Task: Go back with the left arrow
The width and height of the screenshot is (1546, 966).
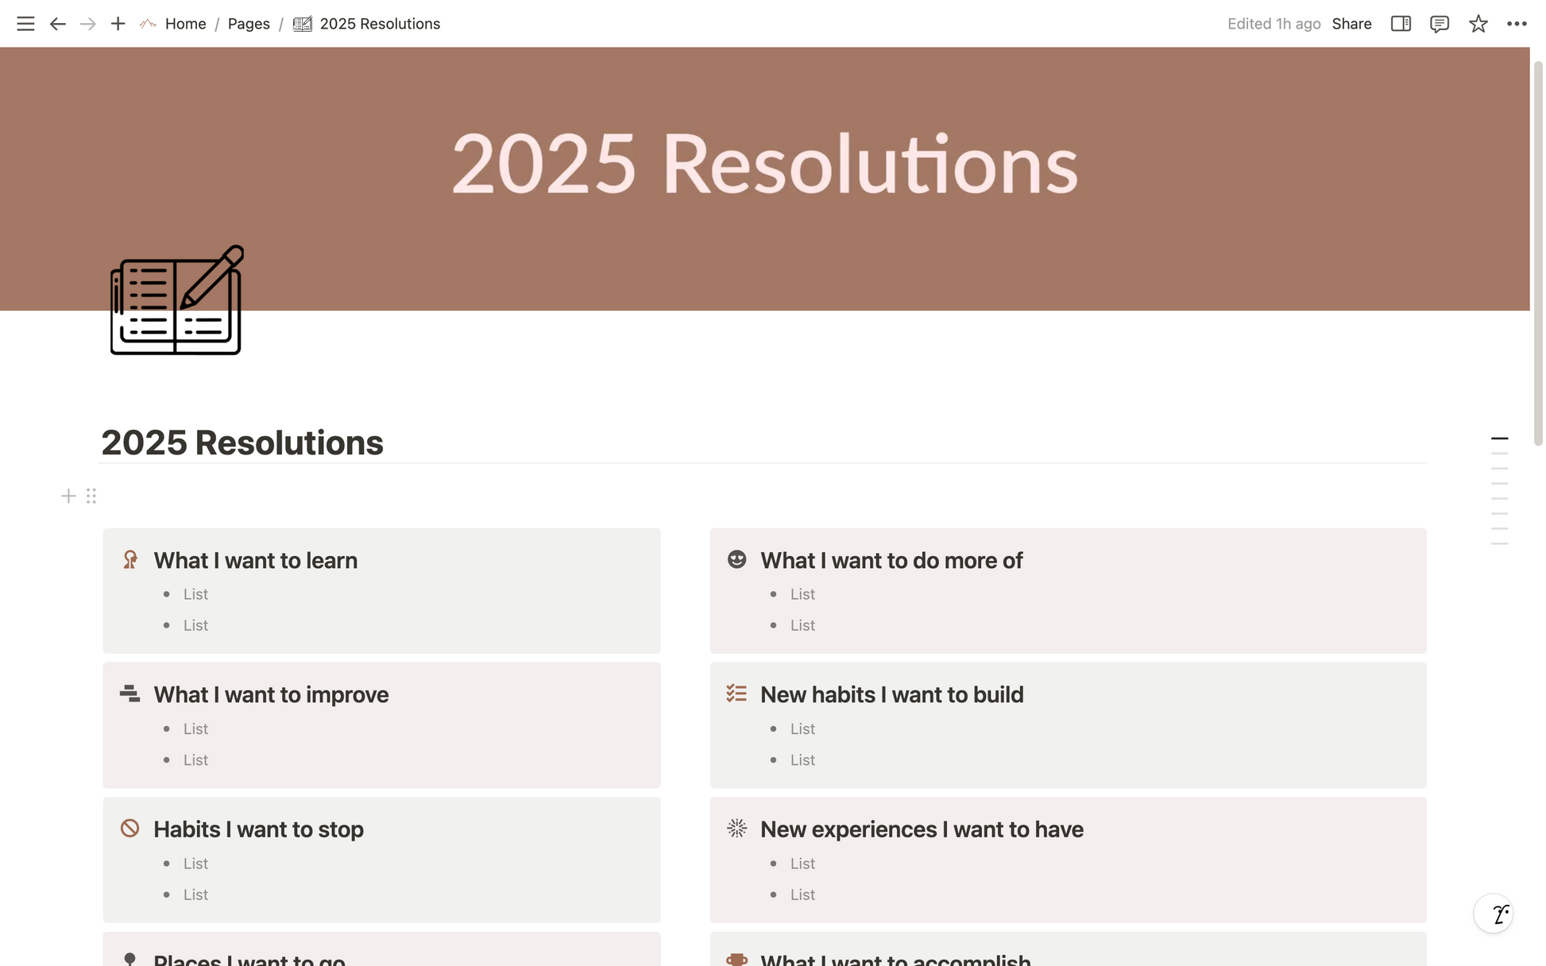Action: point(57,24)
